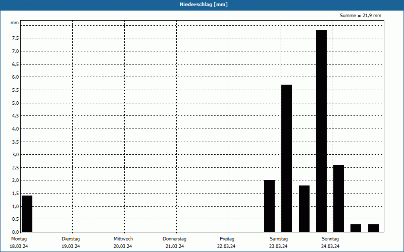Select the 4,5 y-axis value
The image size is (404, 252).
point(16,116)
